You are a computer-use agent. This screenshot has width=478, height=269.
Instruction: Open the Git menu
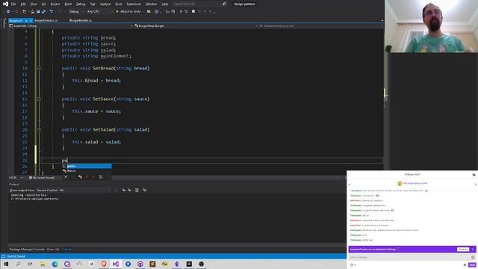tap(43, 4)
